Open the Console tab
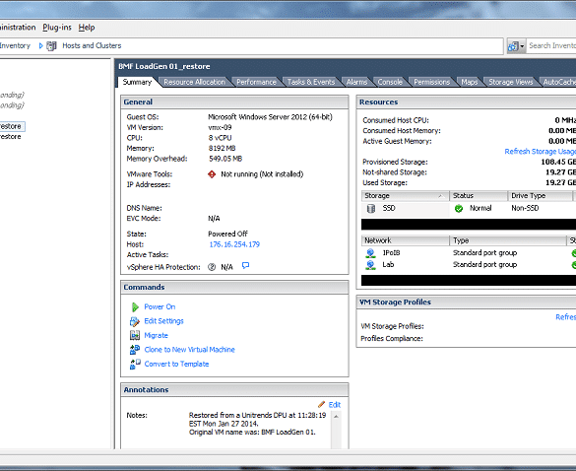 tap(390, 82)
